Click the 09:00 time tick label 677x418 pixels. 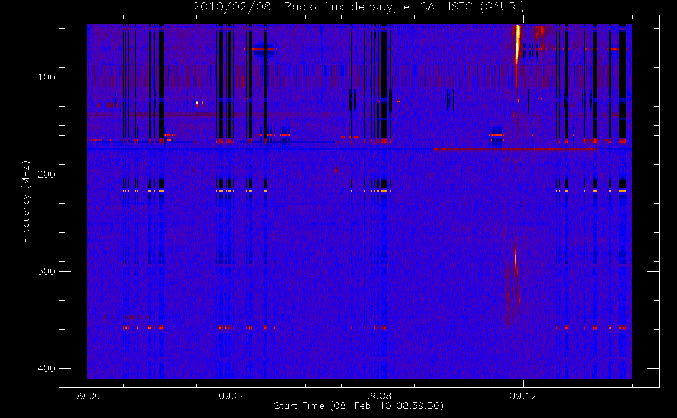pos(87,396)
